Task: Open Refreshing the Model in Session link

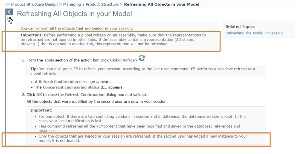Action: [254, 33]
